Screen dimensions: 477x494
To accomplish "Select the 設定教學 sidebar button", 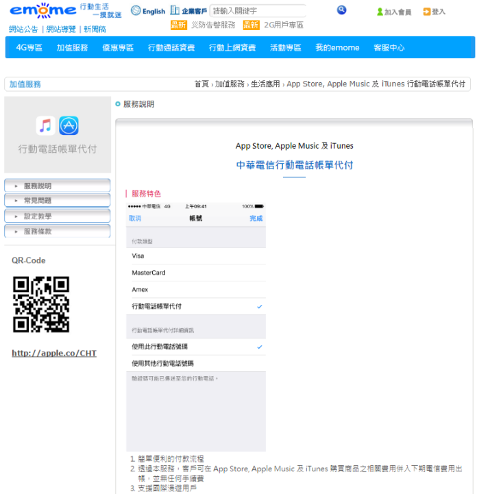I will pos(58,216).
